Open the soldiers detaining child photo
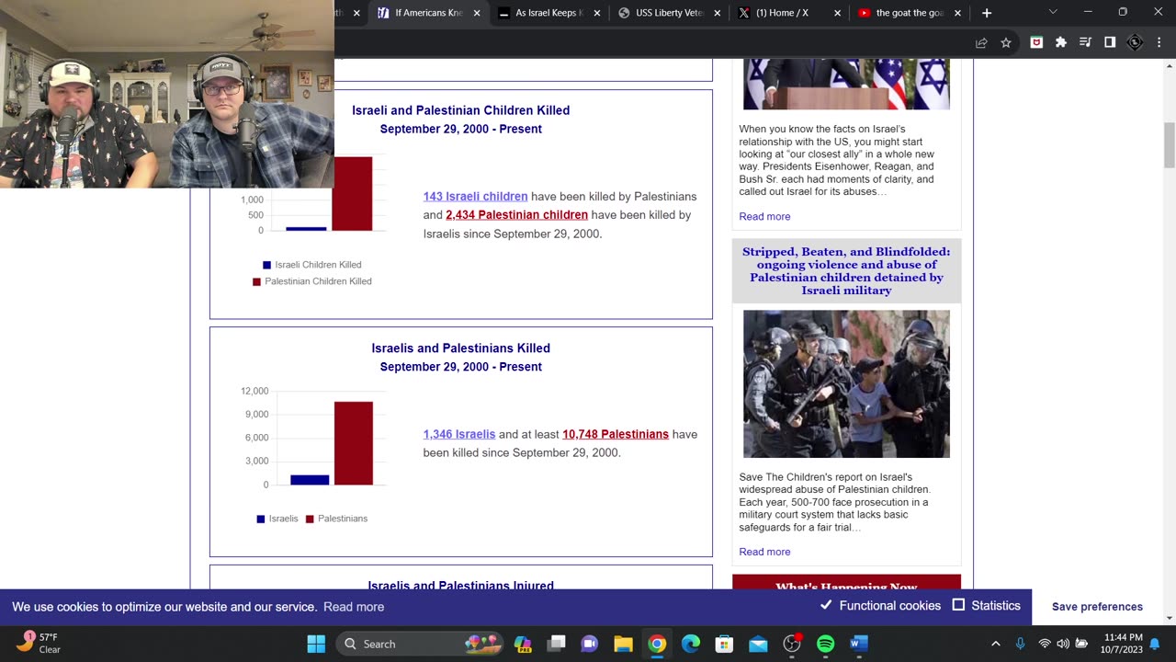1176x662 pixels. click(x=846, y=383)
